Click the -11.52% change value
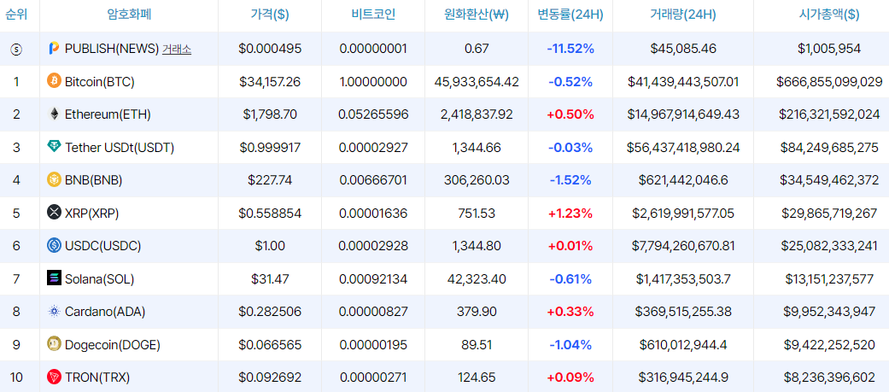This screenshot has height=392, width=889. click(x=570, y=50)
